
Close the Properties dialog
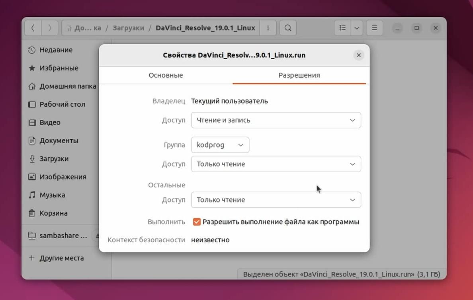point(359,55)
